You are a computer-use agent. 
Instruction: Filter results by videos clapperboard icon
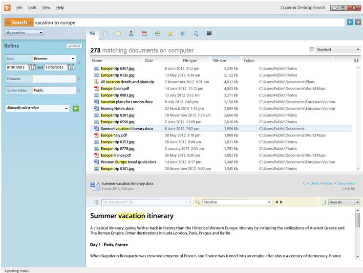(209, 34)
